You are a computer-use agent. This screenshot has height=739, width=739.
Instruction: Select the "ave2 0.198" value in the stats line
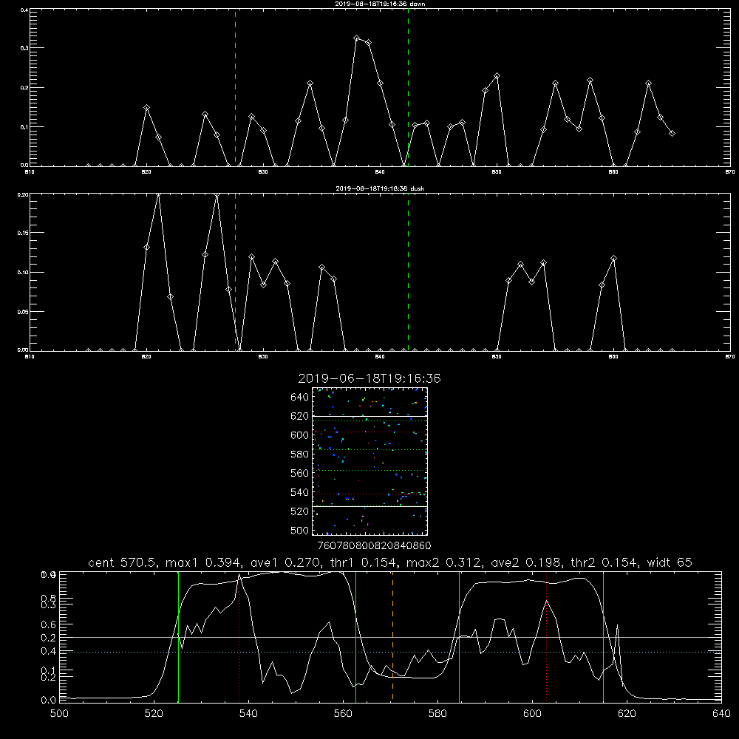524,562
